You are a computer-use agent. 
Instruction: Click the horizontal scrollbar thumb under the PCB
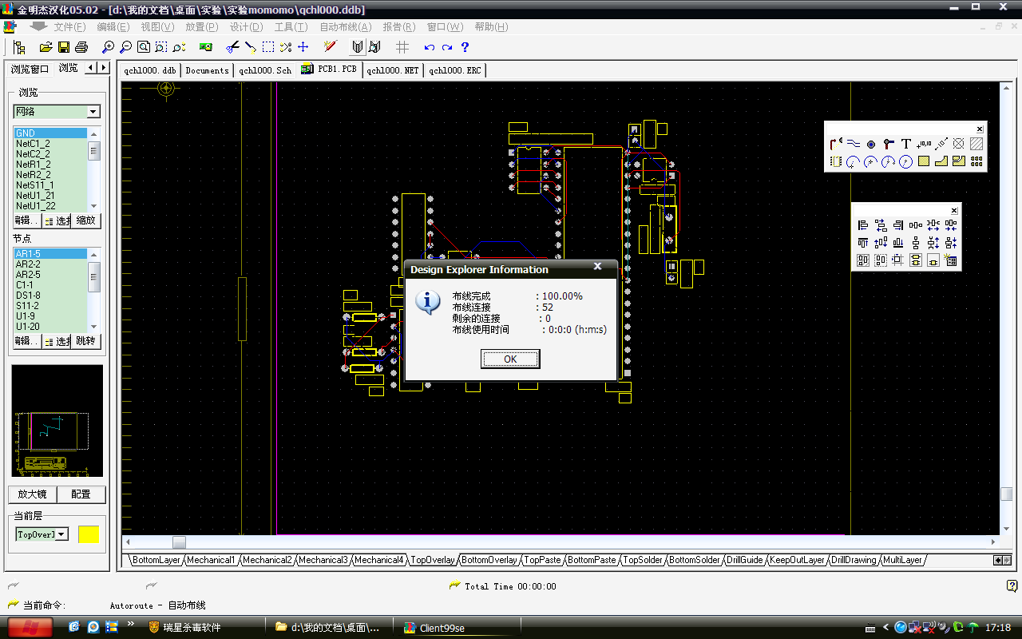pyautogui.click(x=179, y=542)
